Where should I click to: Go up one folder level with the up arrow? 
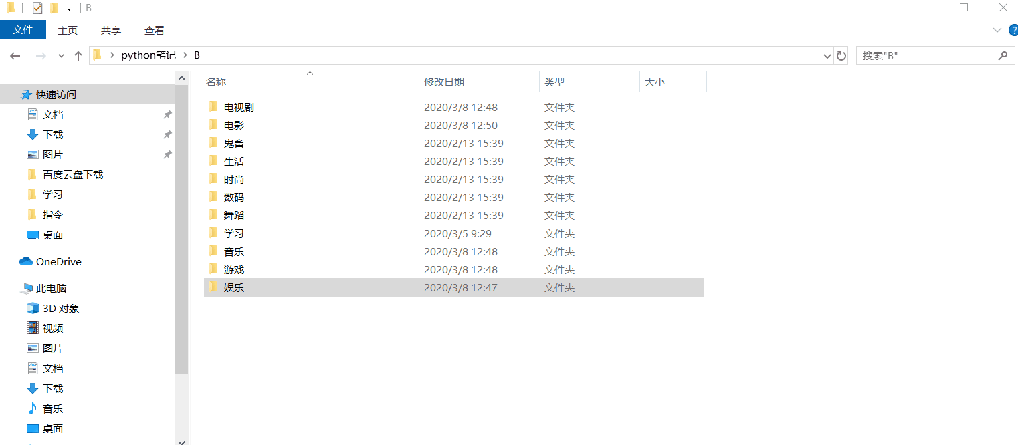point(78,56)
